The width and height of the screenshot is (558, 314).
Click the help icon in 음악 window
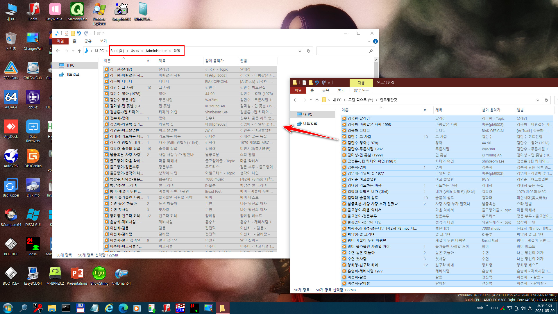pyautogui.click(x=375, y=41)
